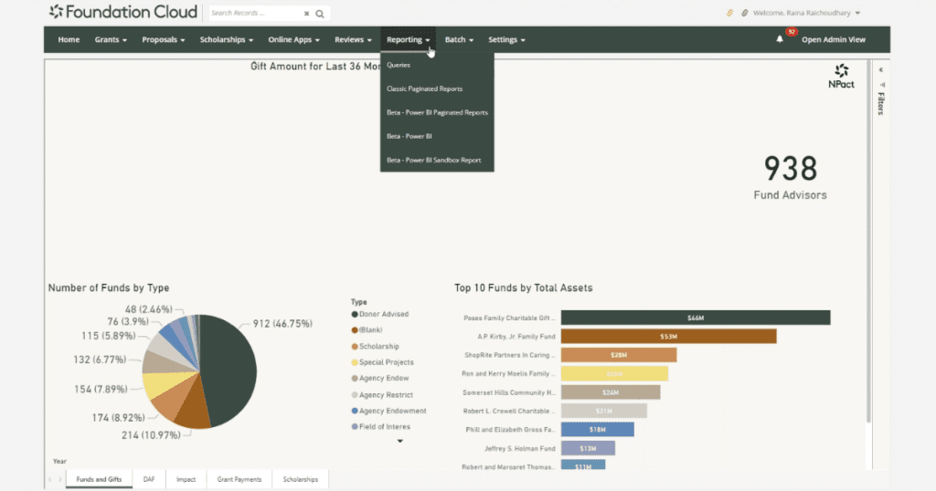Switch to the DAF report tab
Viewport: 936px width, 491px height.
tap(149, 479)
